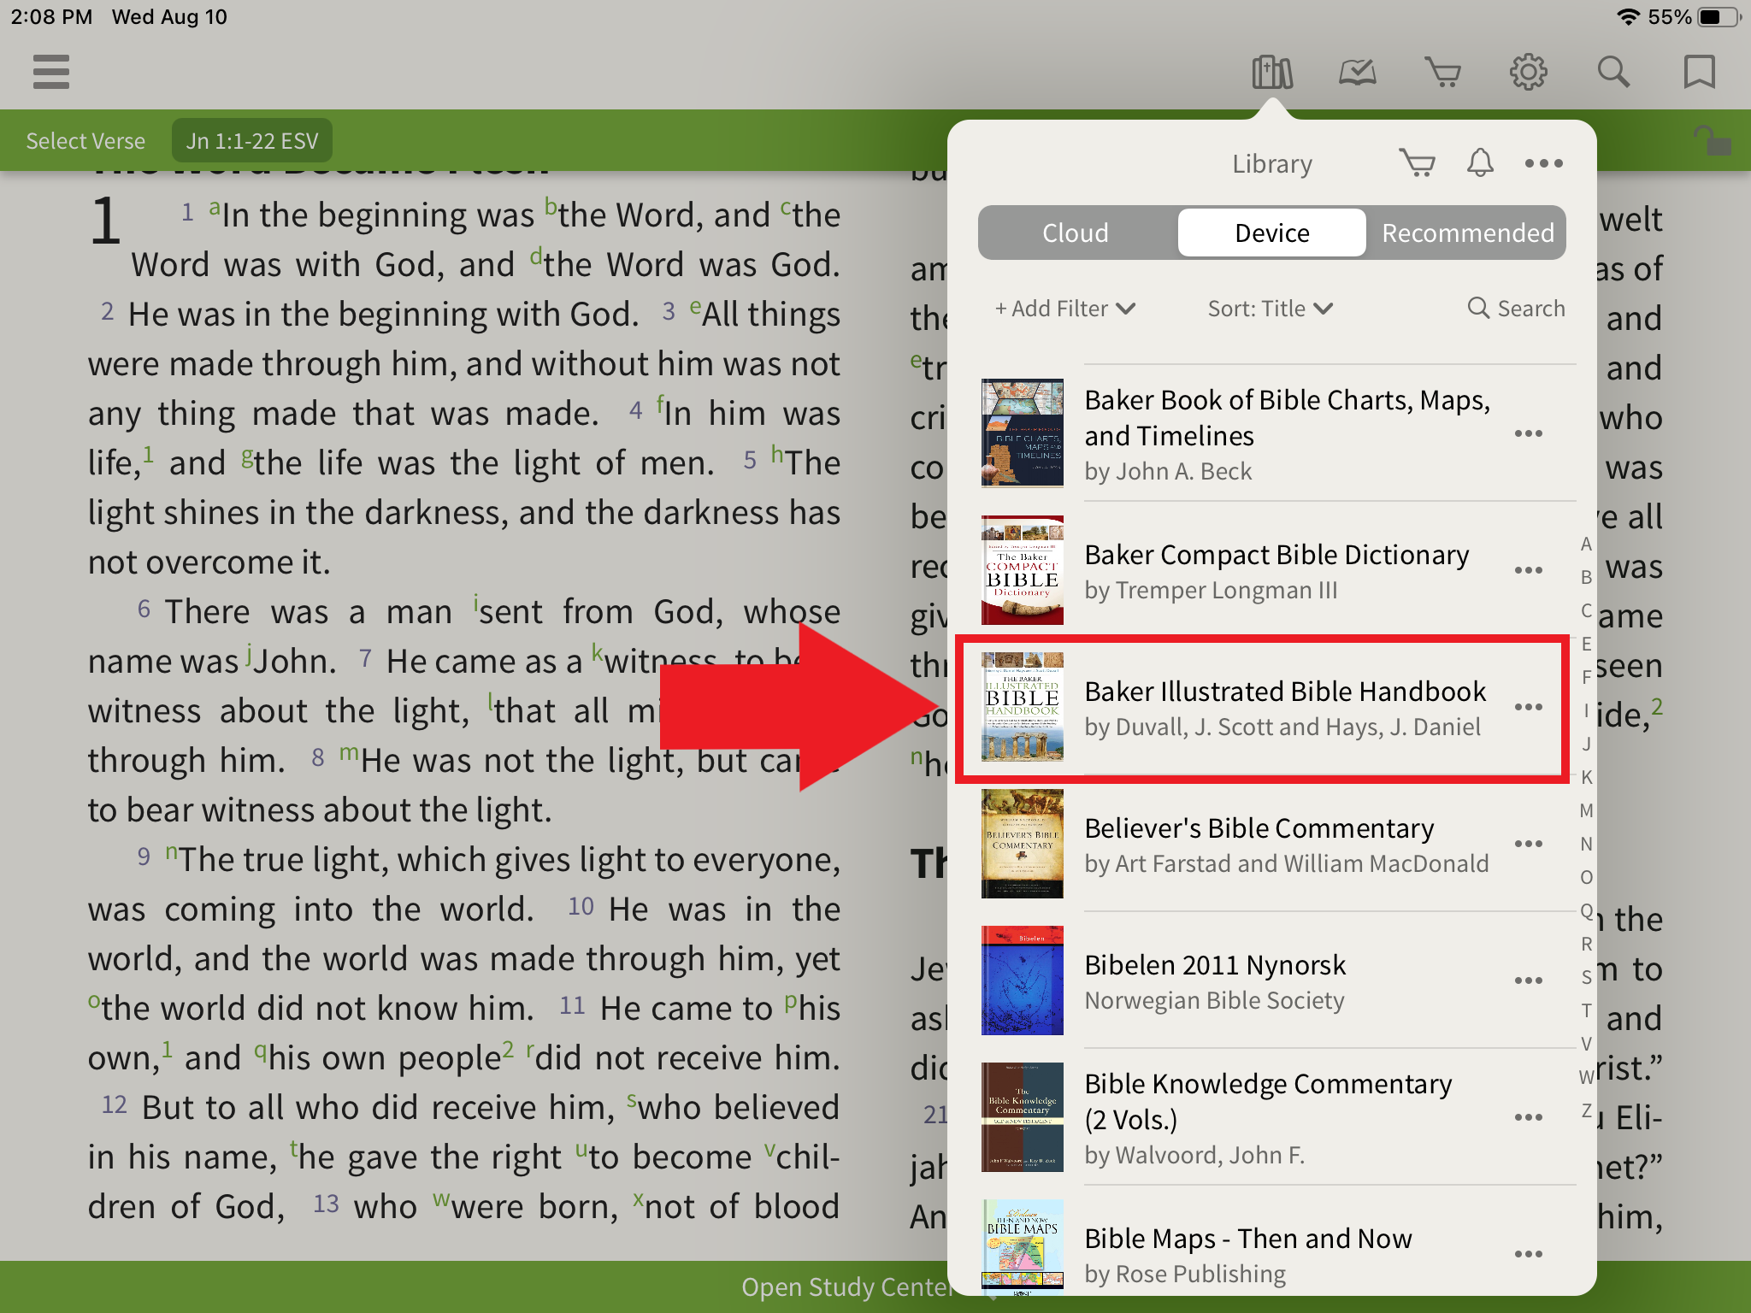Check the Wi-Fi icon in status bar

point(1628,17)
